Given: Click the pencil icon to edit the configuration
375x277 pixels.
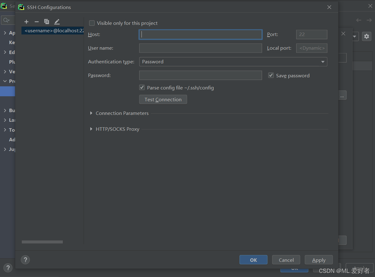Looking at the screenshot, I should coord(57,22).
